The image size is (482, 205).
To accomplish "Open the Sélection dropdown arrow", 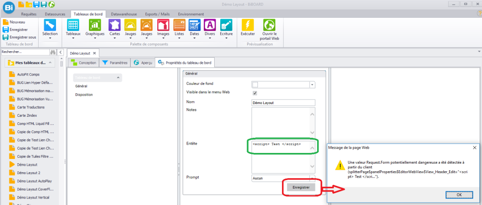I will [x=50, y=38].
